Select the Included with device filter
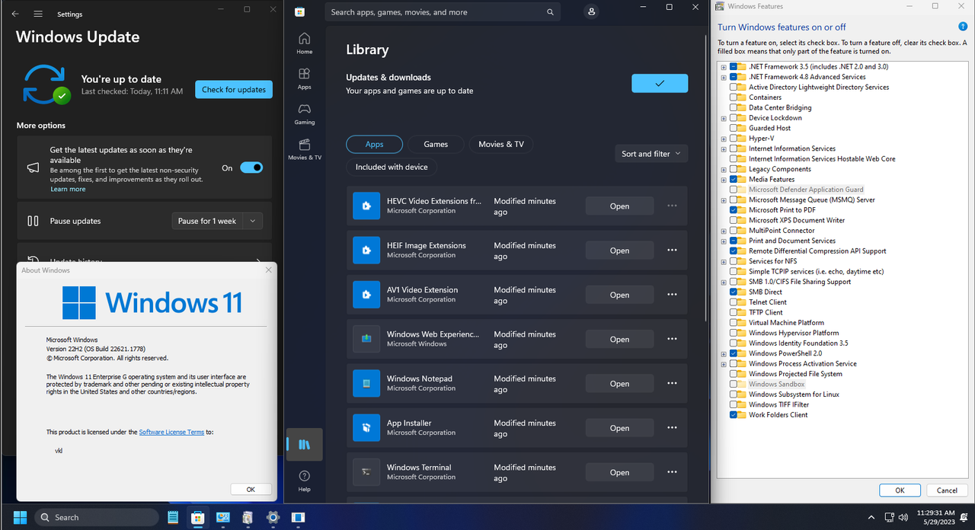Screen dimensions: 975x530 392,167
